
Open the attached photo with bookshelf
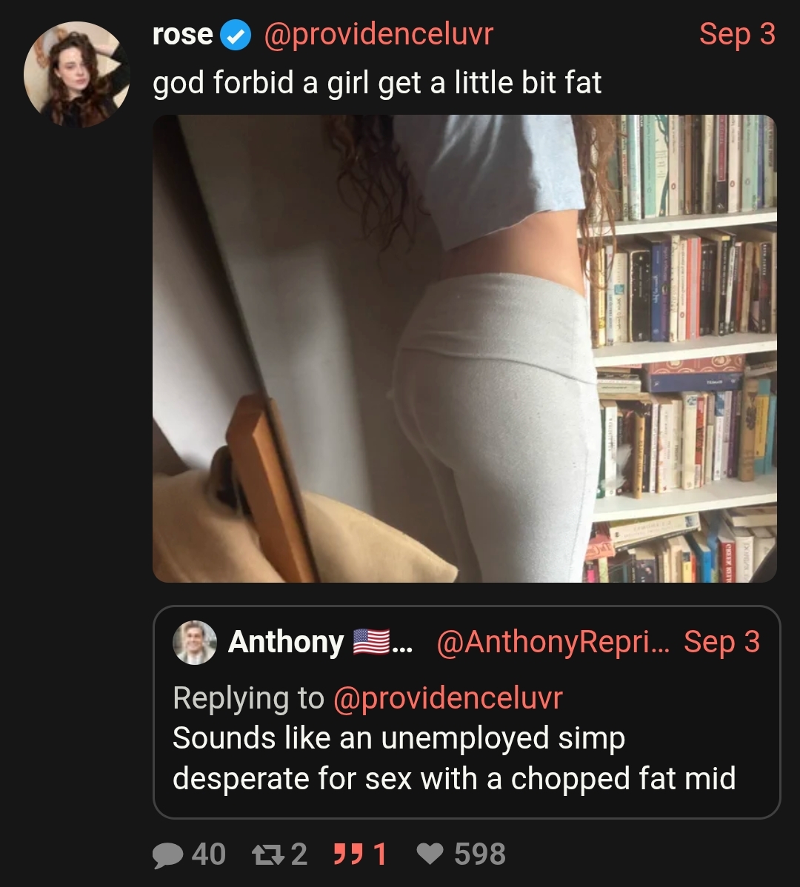(464, 349)
